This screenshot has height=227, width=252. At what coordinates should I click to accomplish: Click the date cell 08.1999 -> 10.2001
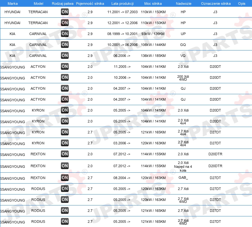coord(122,34)
